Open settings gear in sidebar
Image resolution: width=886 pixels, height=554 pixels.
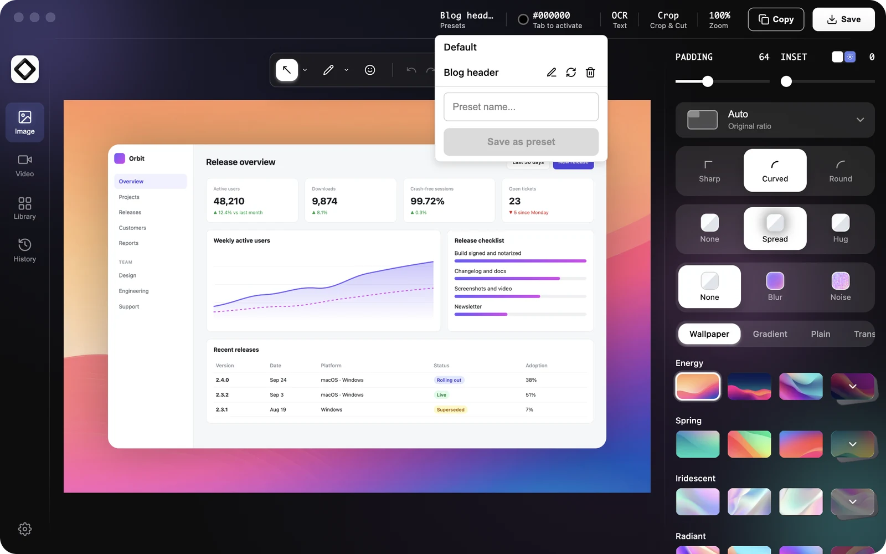click(x=25, y=529)
